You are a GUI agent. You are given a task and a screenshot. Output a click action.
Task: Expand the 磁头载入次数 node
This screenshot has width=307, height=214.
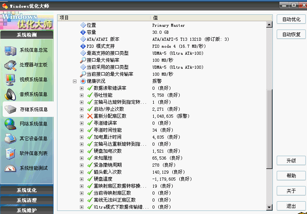point(82,172)
